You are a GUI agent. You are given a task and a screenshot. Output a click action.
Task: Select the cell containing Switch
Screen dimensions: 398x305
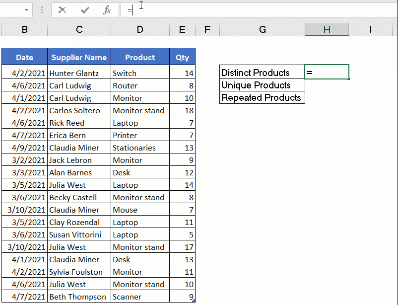139,73
